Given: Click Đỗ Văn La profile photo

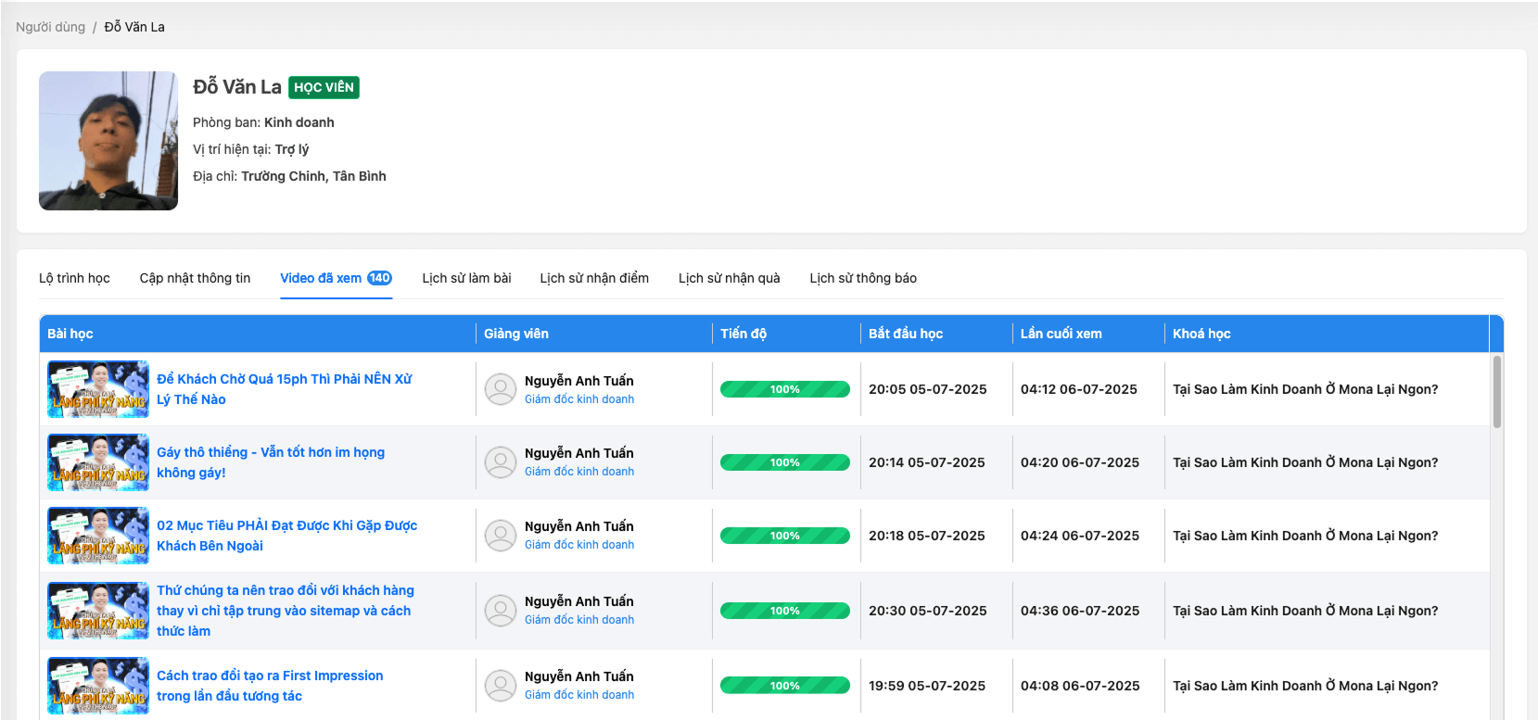Looking at the screenshot, I should point(108,141).
